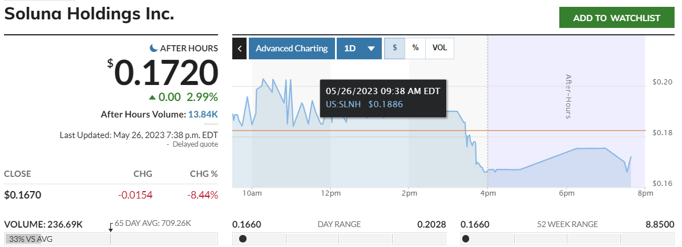Switch chart to dollar view
This screenshot has height=247, width=682.
[394, 48]
